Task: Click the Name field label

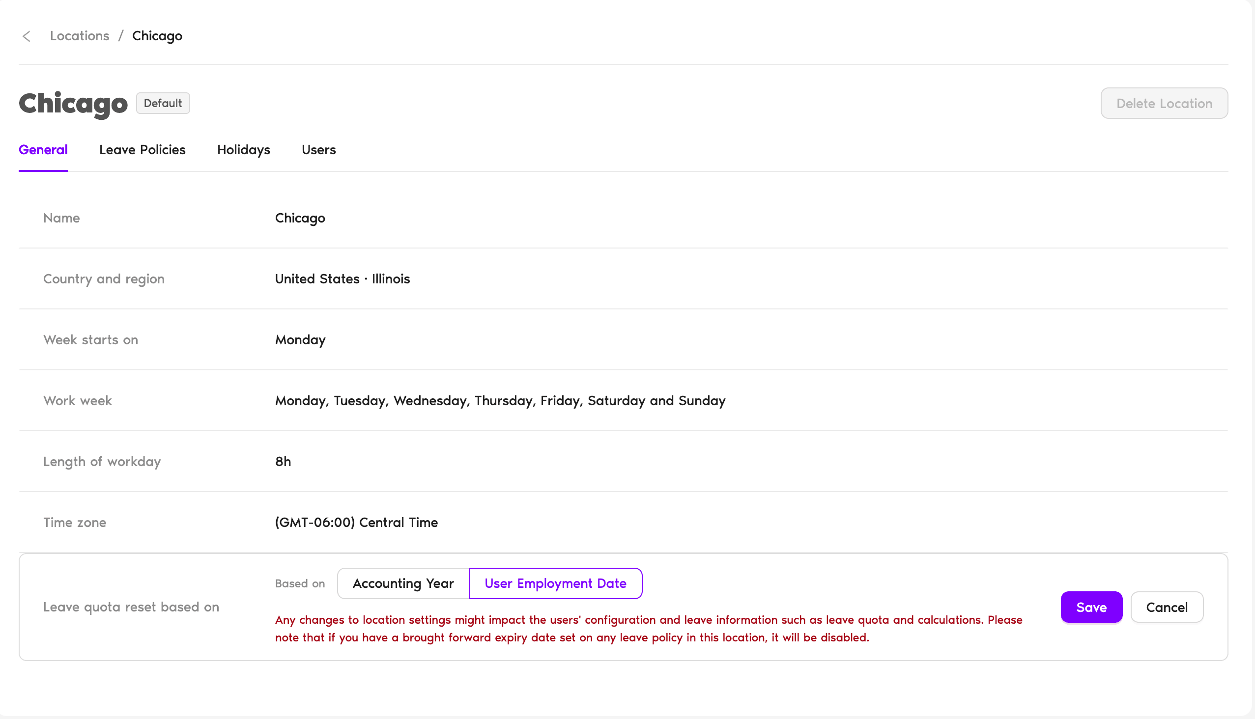Action: [x=61, y=218]
